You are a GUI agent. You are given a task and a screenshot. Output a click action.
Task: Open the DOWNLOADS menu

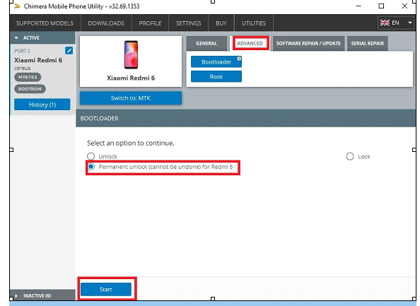coord(106,23)
